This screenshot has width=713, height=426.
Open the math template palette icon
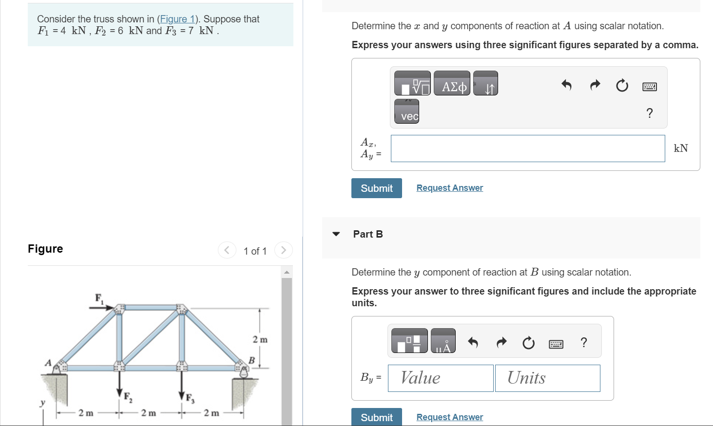pos(412,83)
